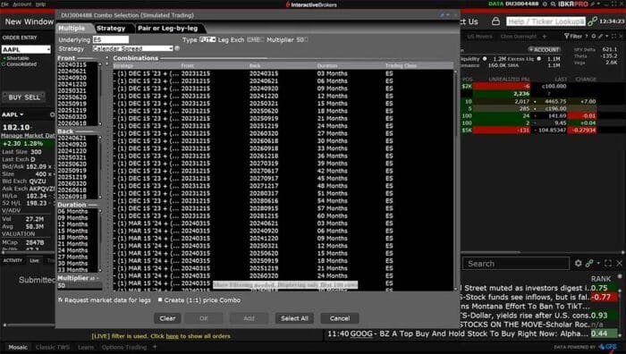Click the lock icon beside Help lookup
This screenshot has width=626, height=354.
(x=495, y=21)
